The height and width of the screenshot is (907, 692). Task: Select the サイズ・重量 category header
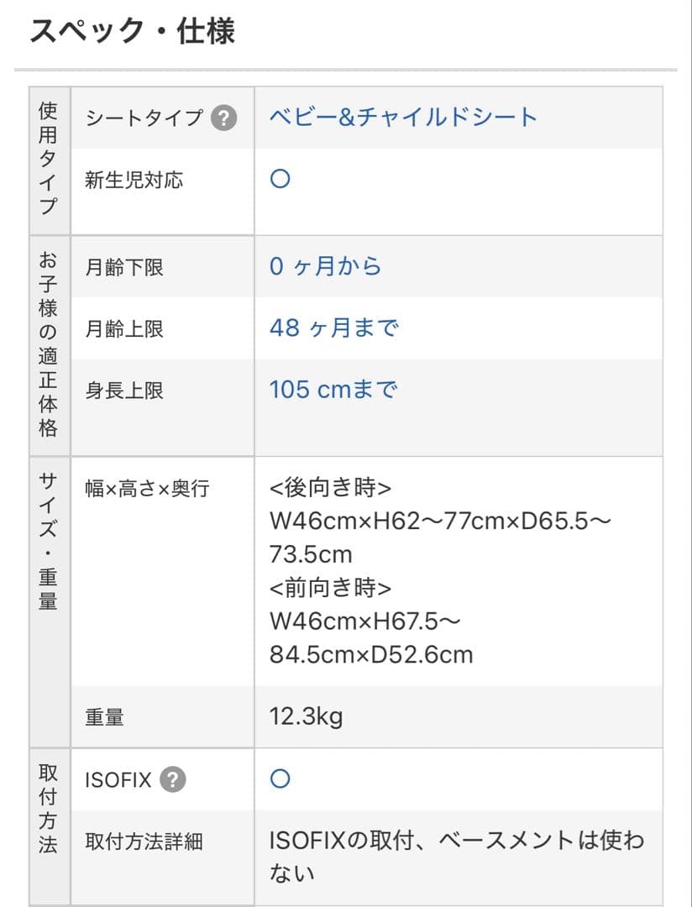pyautogui.click(x=49, y=541)
